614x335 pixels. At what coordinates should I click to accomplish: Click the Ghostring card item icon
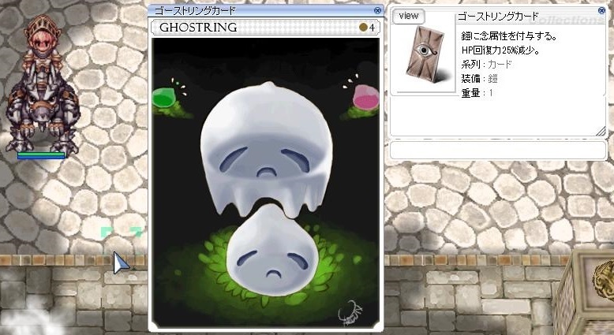(x=425, y=54)
